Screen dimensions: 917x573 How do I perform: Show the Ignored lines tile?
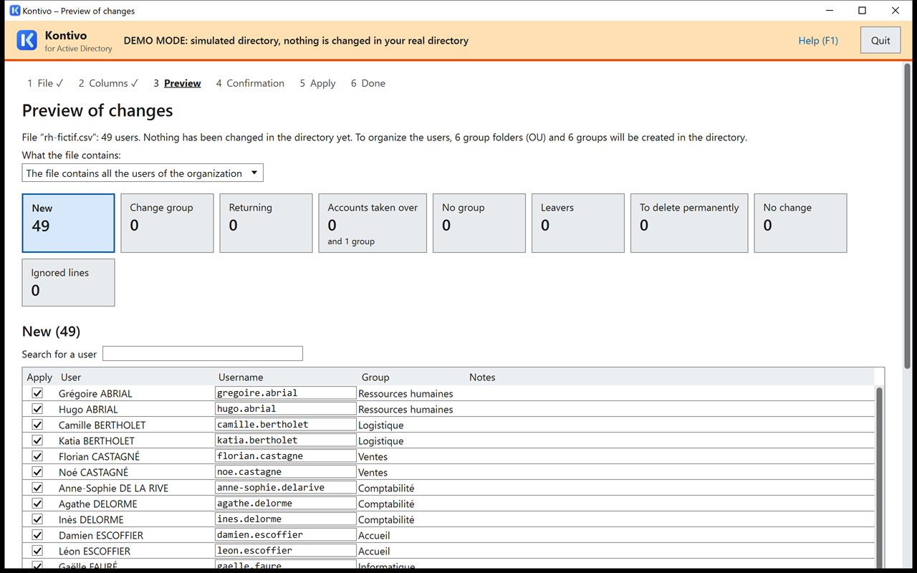[x=68, y=282]
